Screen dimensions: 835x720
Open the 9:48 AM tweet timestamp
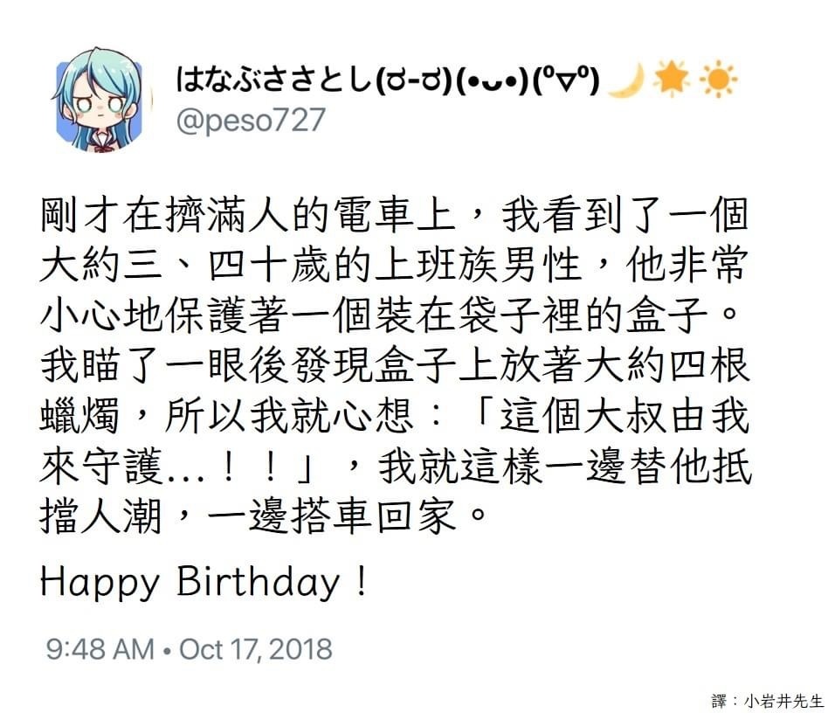point(100,649)
